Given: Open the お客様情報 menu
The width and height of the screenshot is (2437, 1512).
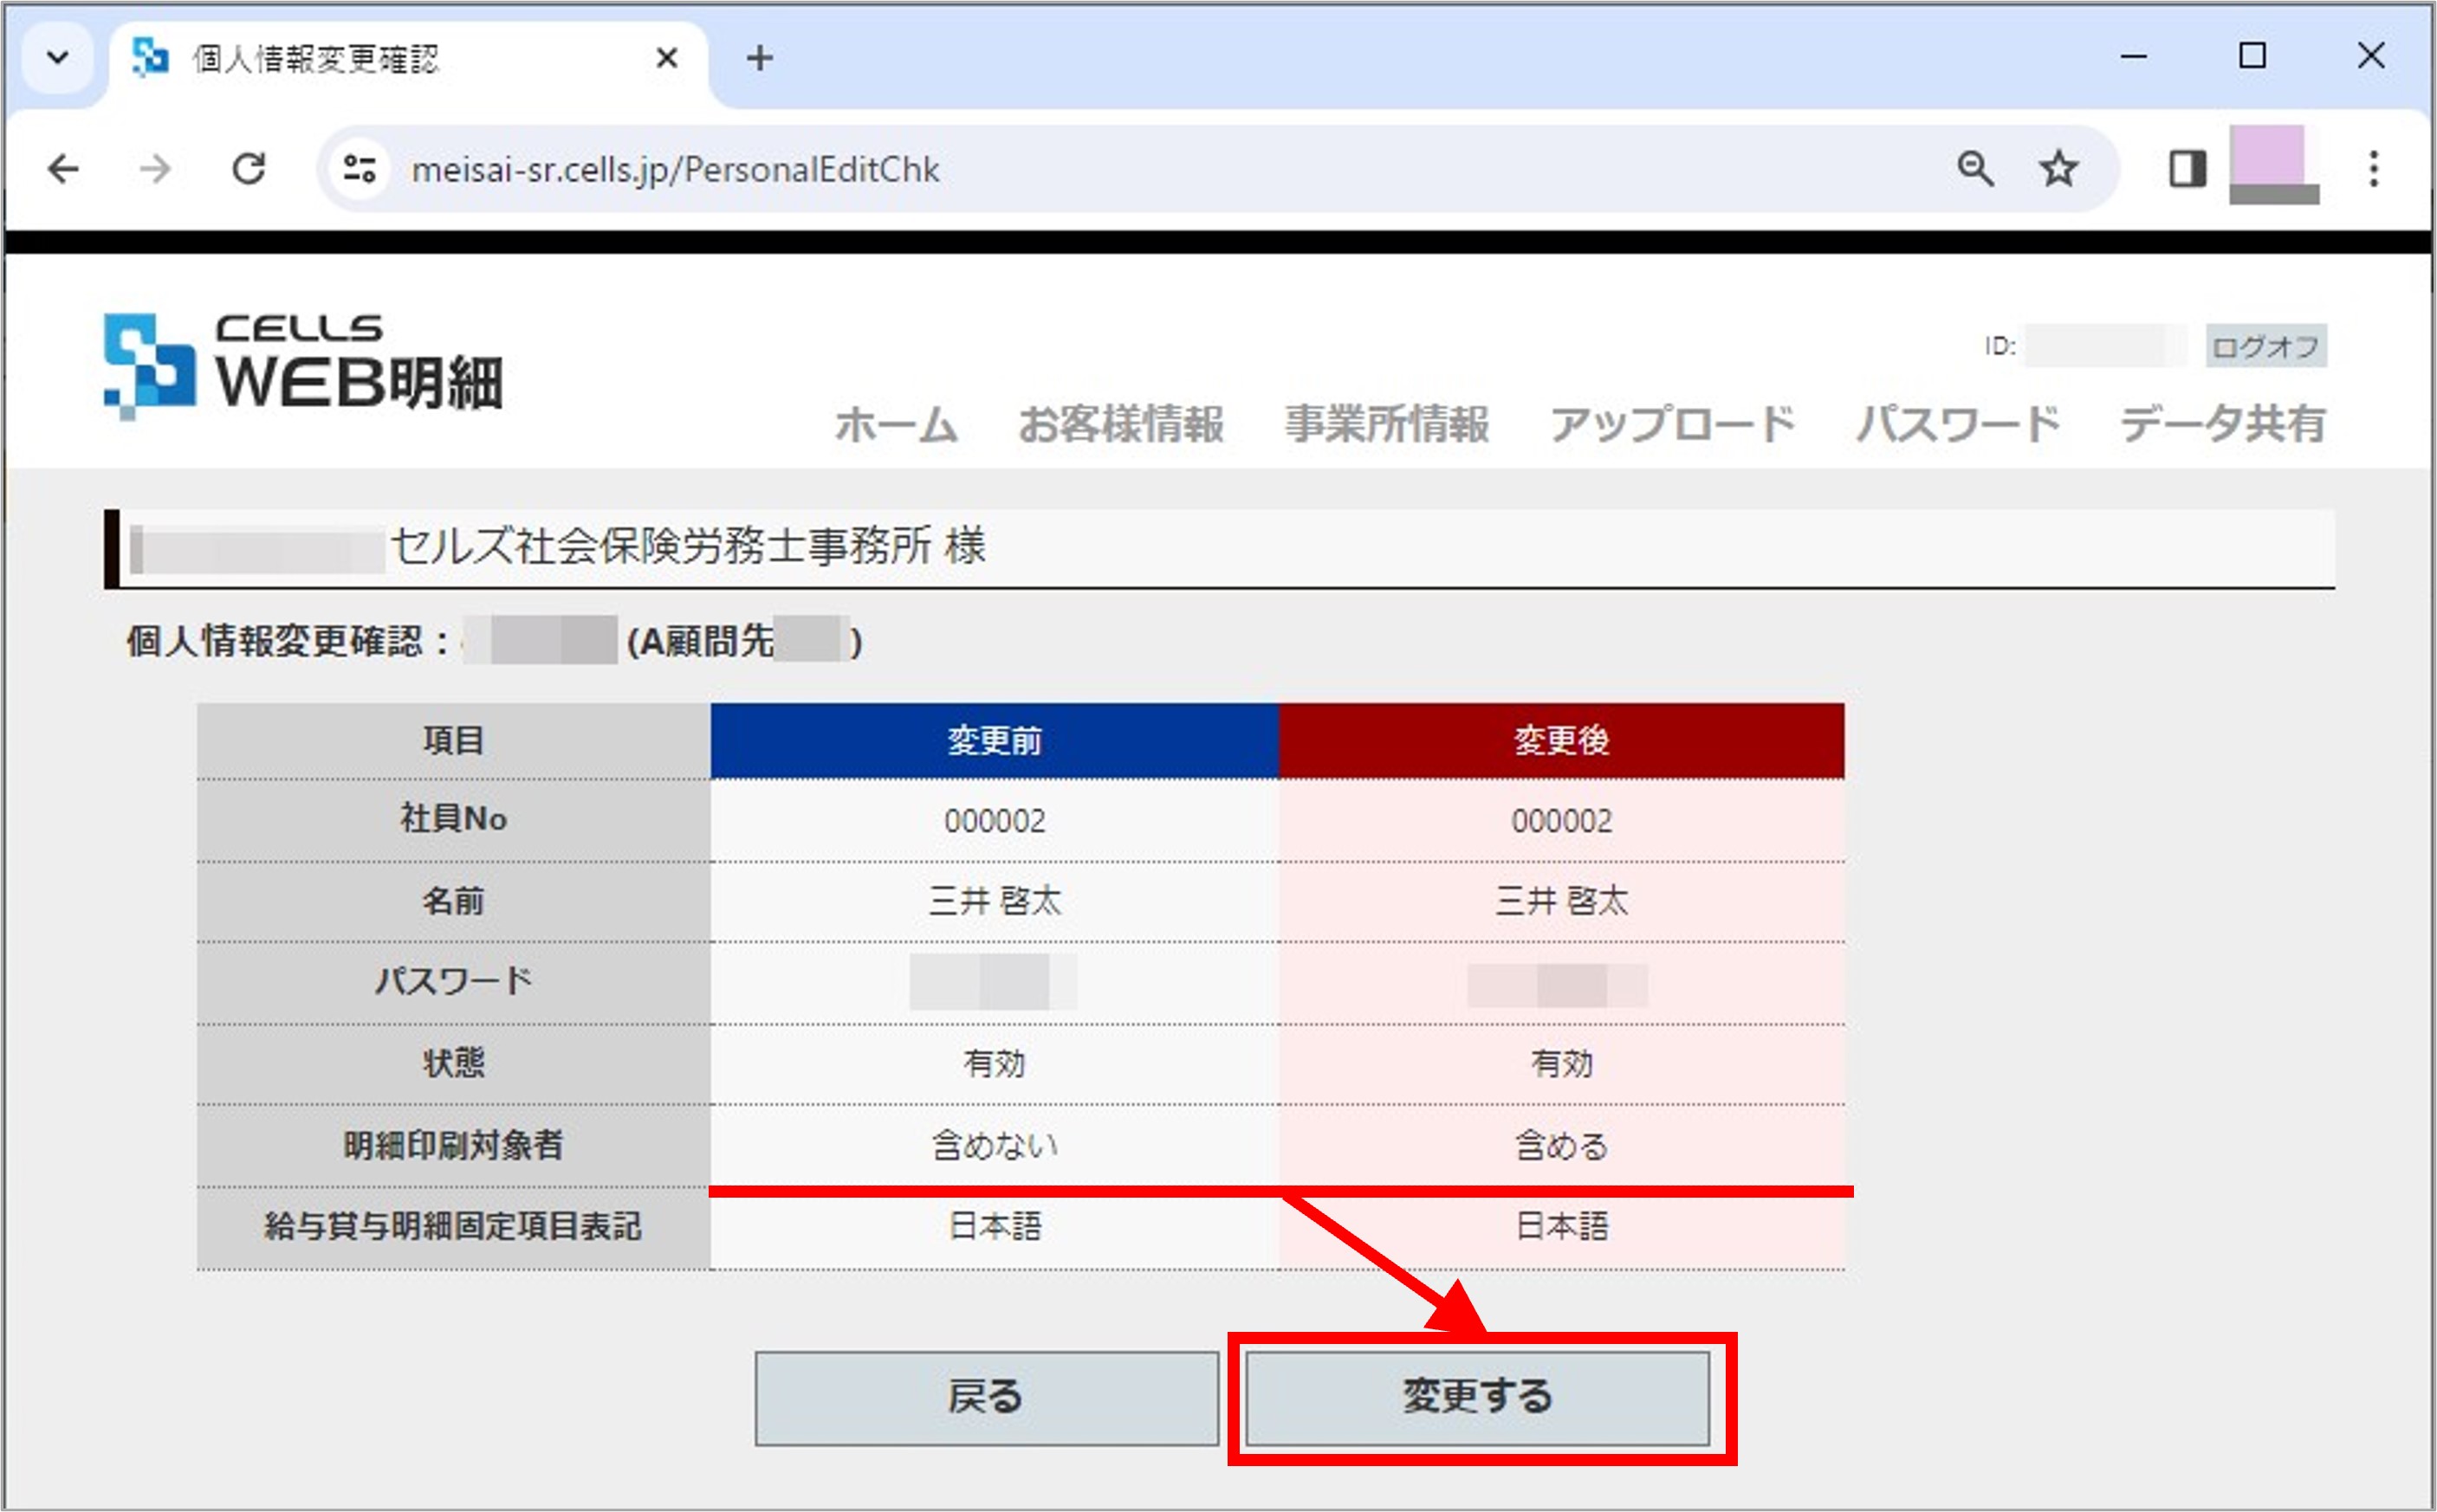Looking at the screenshot, I should coord(1121,424).
